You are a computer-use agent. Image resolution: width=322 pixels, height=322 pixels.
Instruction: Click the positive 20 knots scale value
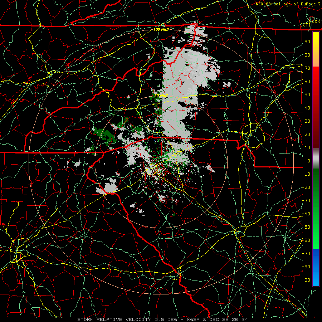[x=307, y=134]
